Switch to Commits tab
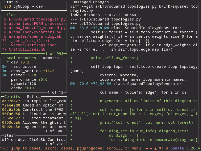 (x=12, y=97)
